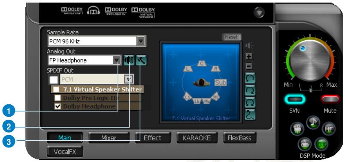Open the SPDIF Out PCM dropdown
345x162 pixels.
click(x=129, y=79)
